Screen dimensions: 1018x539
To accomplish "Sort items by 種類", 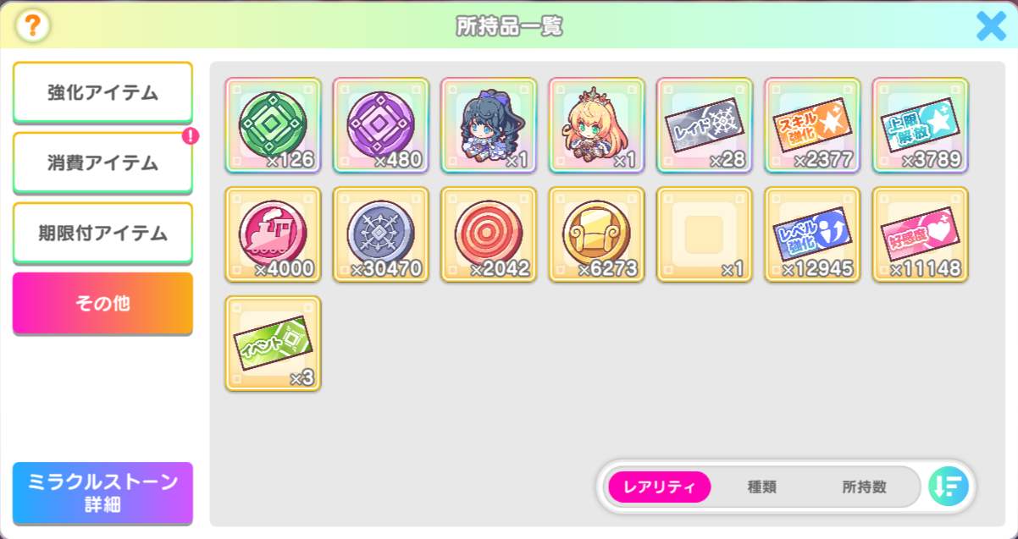I will 762,487.
